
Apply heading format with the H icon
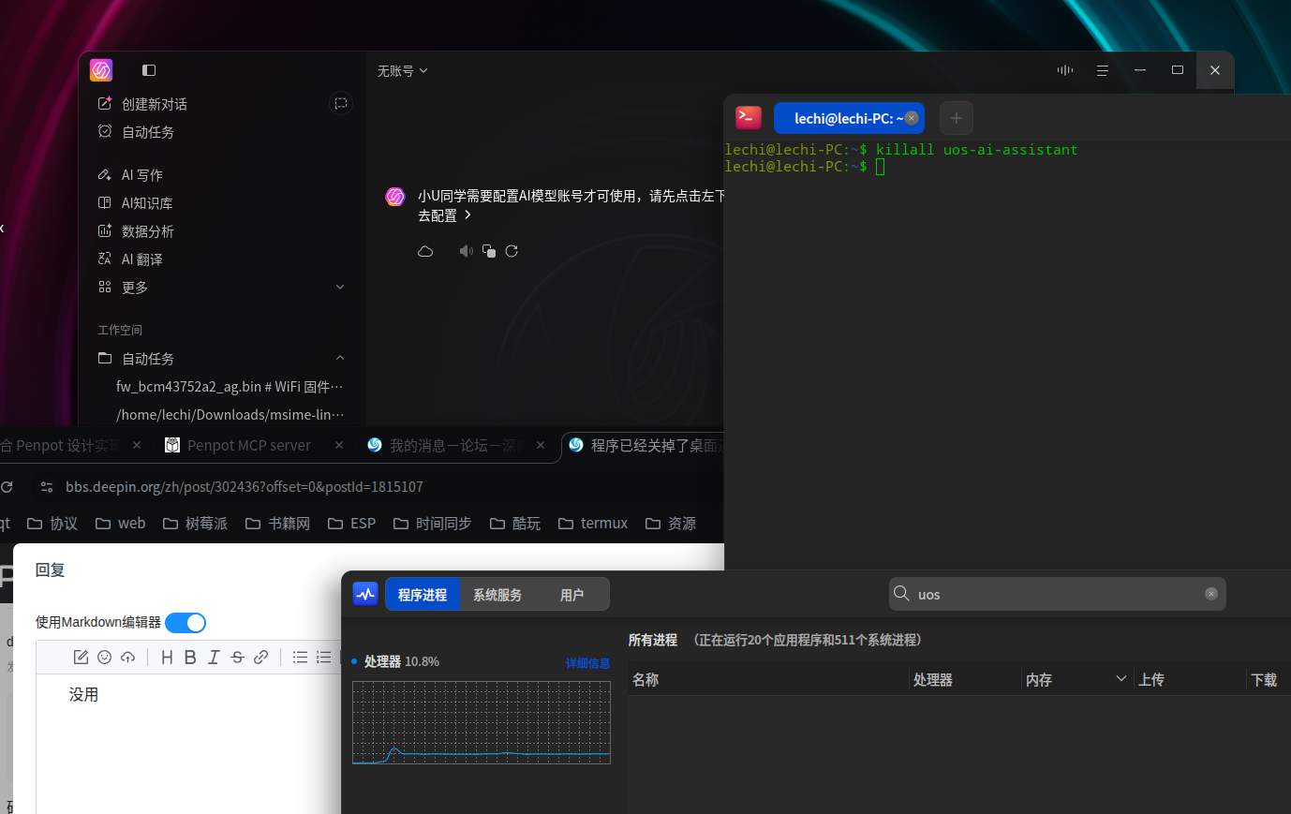point(167,658)
